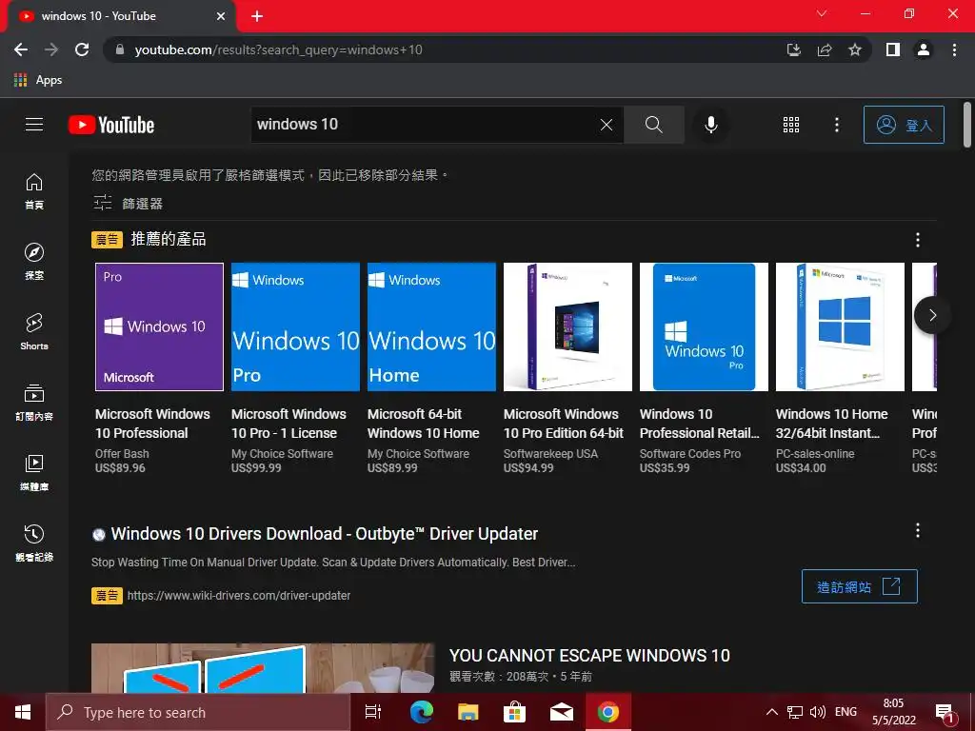
Task: Click Microsoft Windows 10 Pro - 1 License title
Action: pos(289,424)
